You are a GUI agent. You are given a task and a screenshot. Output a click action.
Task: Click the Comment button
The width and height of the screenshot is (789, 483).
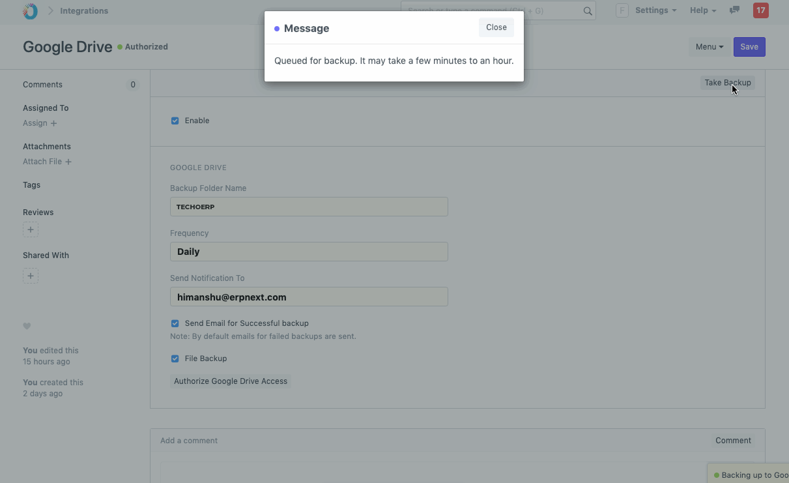click(x=733, y=441)
